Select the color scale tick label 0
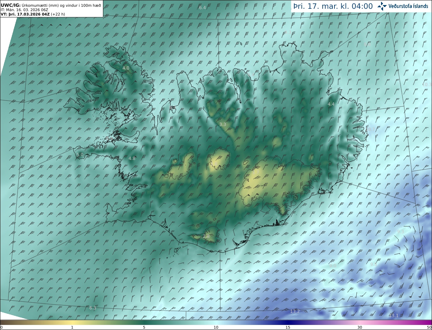This screenshot has width=432, height=330. pyautogui.click(x=1, y=327)
